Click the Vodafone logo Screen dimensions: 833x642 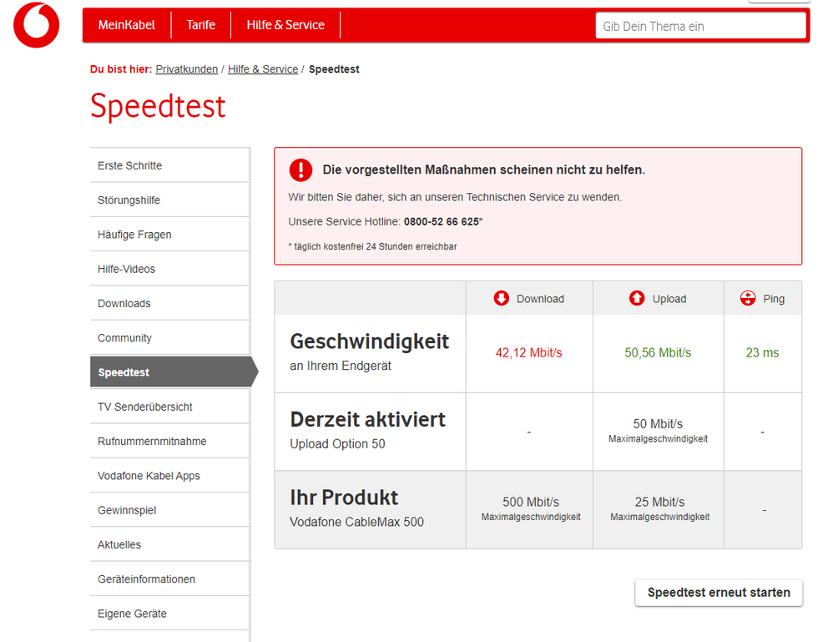tap(36, 25)
